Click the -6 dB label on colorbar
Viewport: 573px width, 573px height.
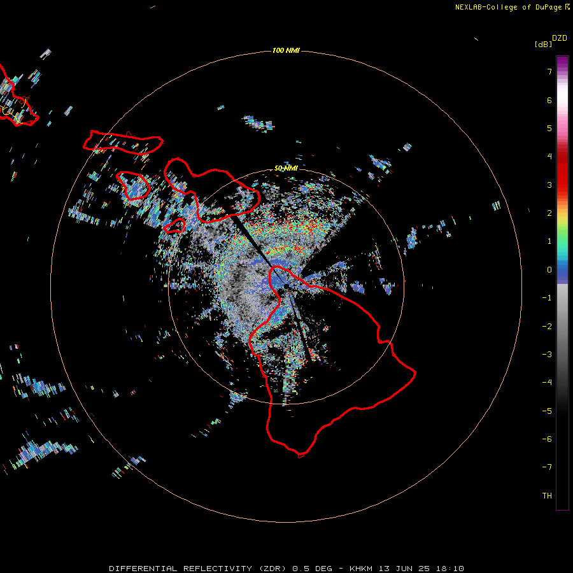click(547, 439)
